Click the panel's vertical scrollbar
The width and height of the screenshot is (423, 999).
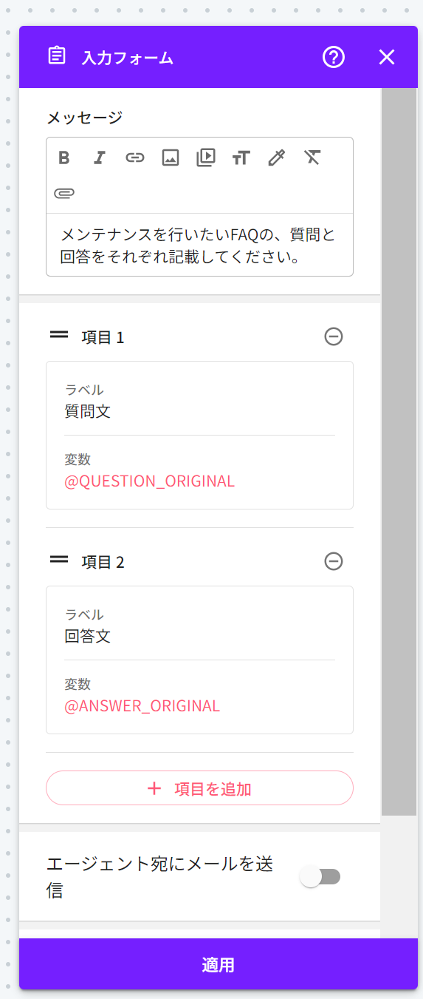[x=399, y=451]
